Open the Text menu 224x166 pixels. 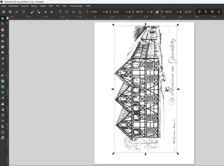coord(58,6)
